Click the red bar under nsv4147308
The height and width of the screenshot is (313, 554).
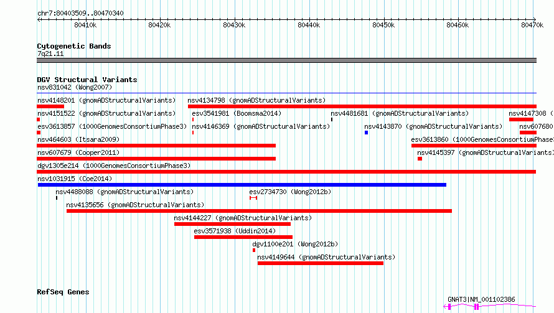tap(521, 119)
